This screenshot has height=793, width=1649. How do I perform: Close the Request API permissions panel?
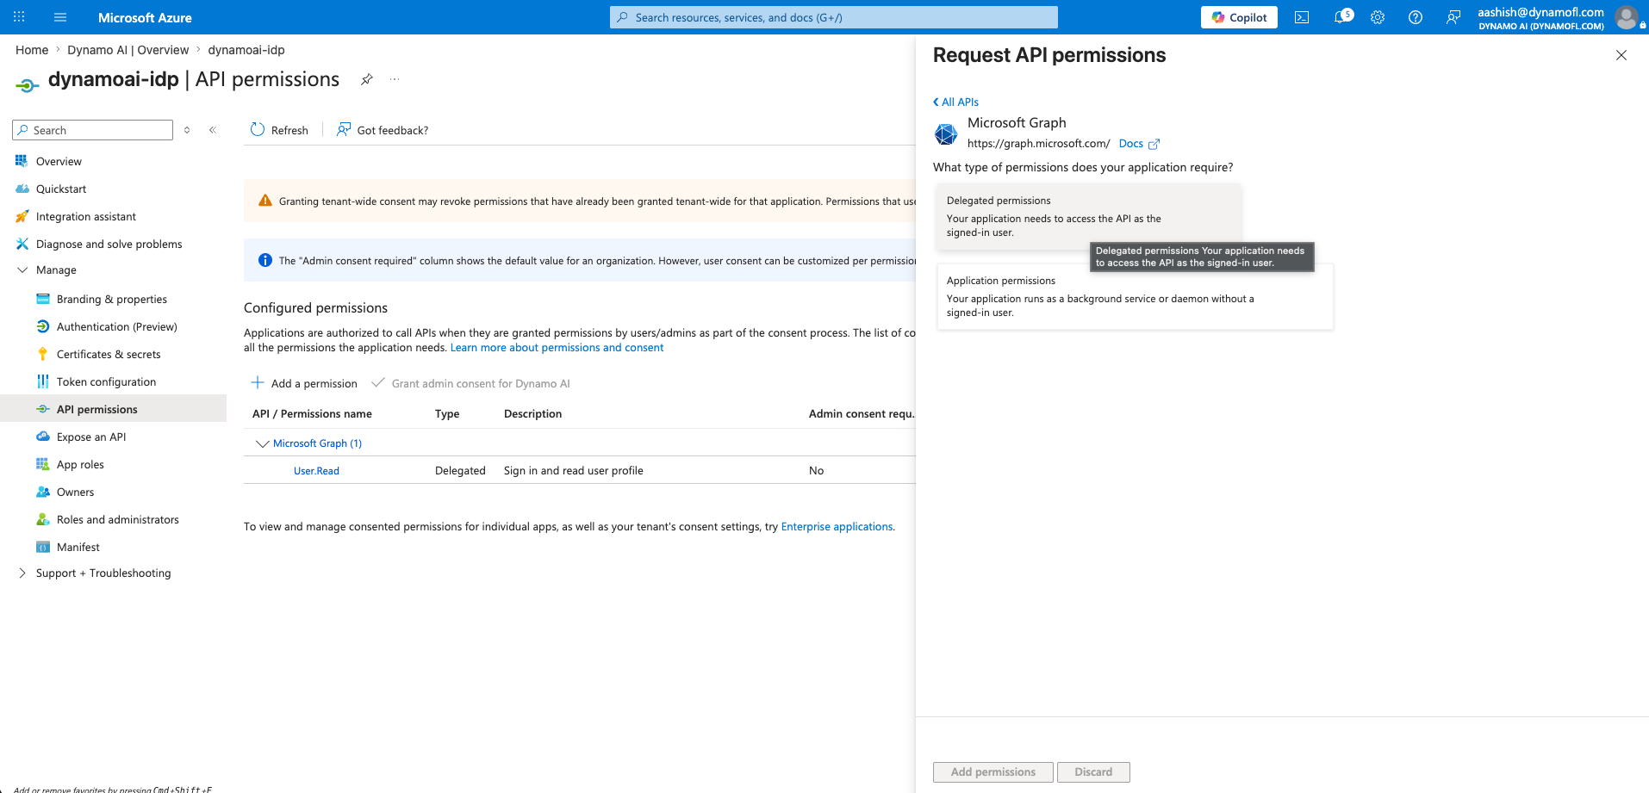click(x=1621, y=55)
